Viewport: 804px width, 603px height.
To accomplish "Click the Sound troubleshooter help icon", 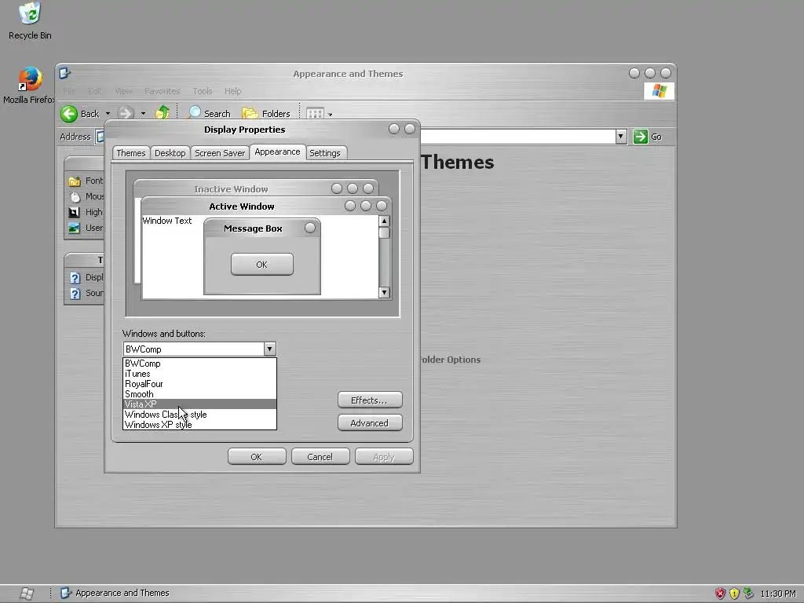I will click(x=75, y=294).
